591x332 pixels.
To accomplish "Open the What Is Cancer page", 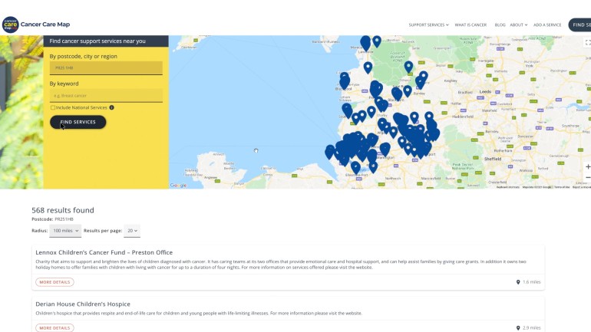I will pos(470,25).
